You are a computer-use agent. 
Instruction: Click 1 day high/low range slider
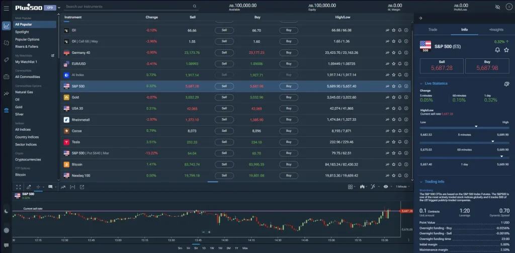click(x=464, y=157)
